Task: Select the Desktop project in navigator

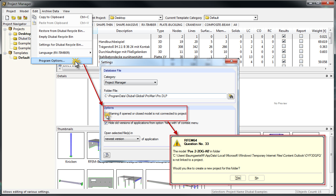Action: (x=24, y=34)
